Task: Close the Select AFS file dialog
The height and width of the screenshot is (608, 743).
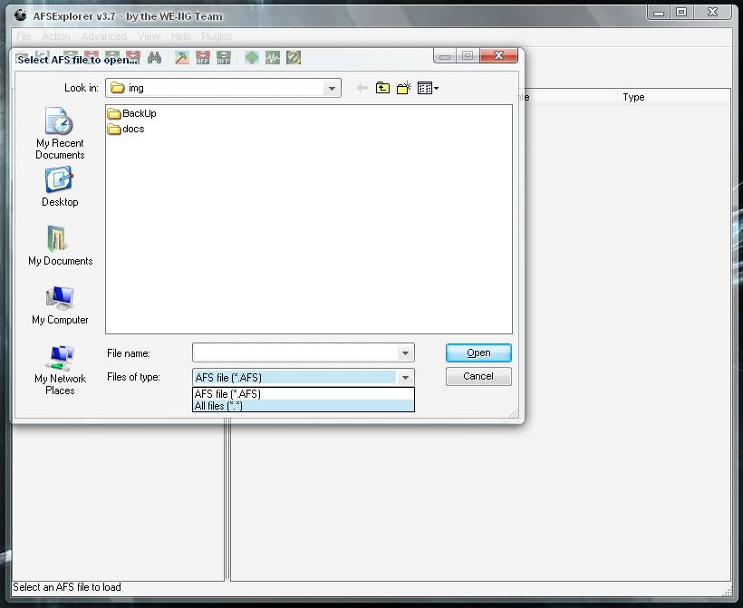Action: 498,55
